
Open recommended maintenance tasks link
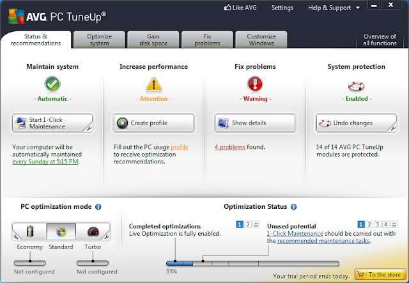pyautogui.click(x=323, y=241)
